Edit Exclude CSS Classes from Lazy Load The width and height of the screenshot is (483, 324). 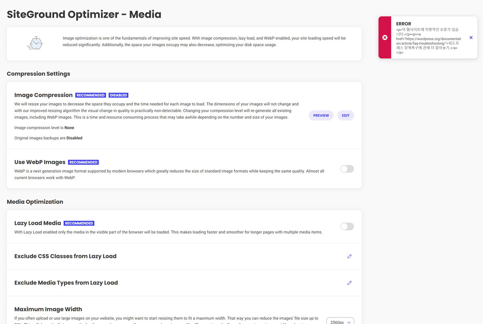coord(349,256)
